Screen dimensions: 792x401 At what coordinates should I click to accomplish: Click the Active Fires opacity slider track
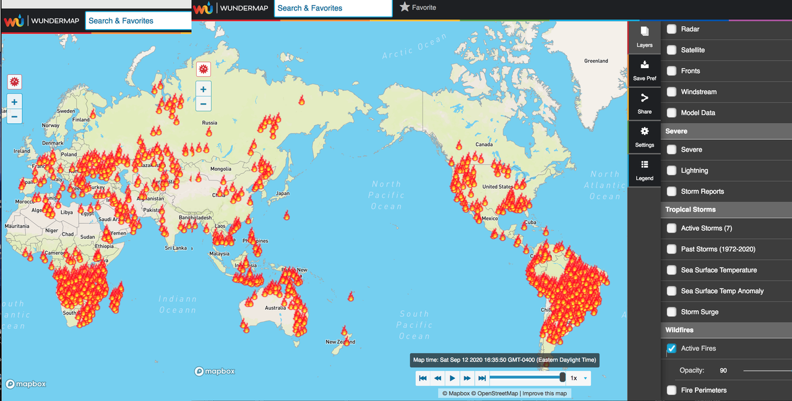767,371
